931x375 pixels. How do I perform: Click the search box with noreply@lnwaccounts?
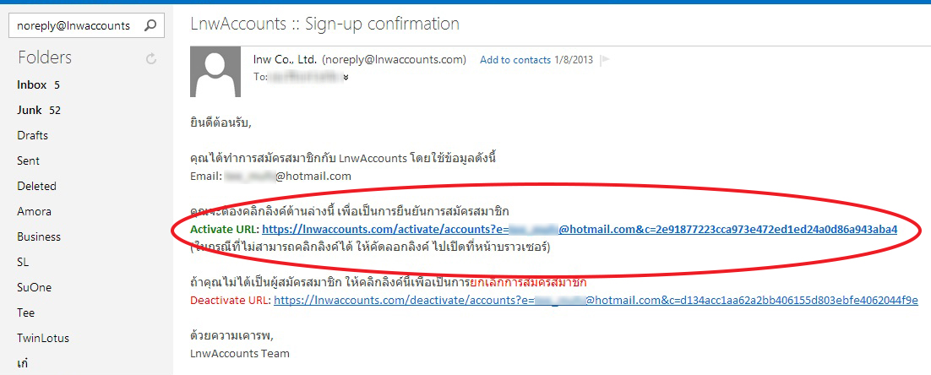point(86,25)
